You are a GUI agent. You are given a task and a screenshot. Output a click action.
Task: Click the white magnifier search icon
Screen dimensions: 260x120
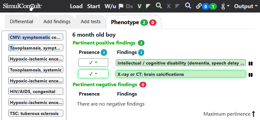188,6
